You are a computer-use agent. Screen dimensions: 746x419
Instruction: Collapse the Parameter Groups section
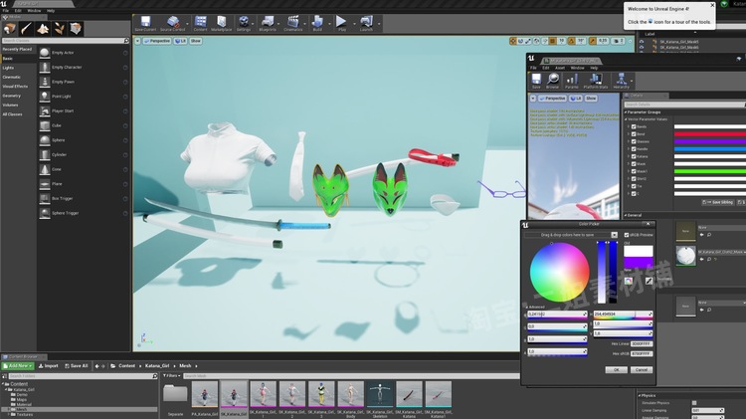626,111
